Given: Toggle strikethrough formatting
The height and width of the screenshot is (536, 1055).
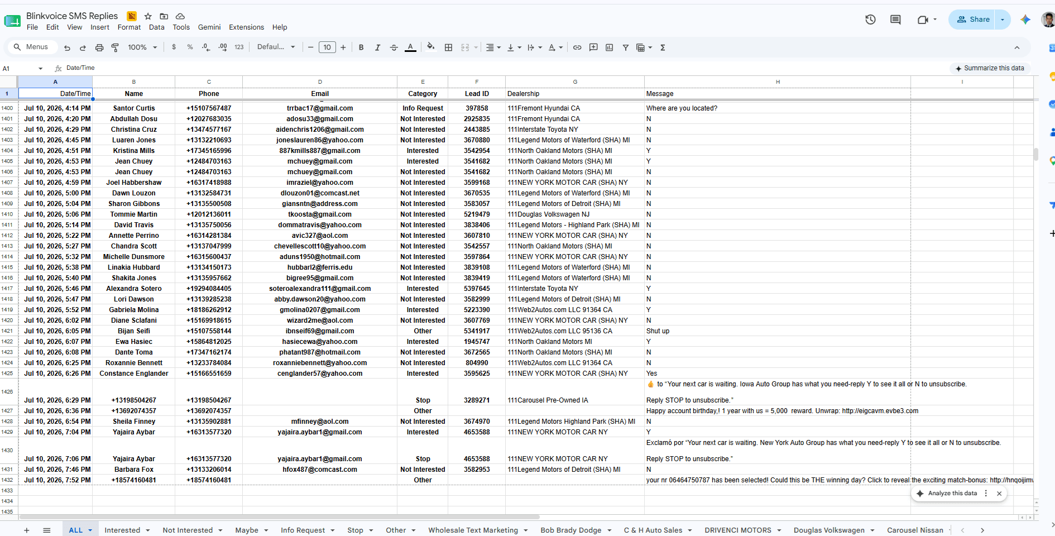Looking at the screenshot, I should click(394, 47).
